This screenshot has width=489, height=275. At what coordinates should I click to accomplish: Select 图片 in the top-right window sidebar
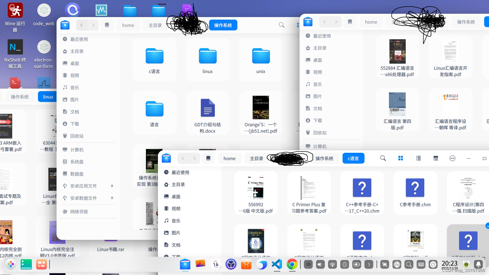(331, 96)
